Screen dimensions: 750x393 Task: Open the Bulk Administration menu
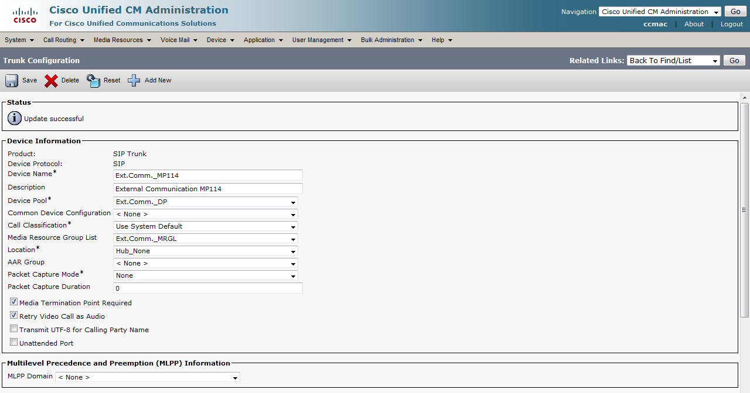point(391,40)
